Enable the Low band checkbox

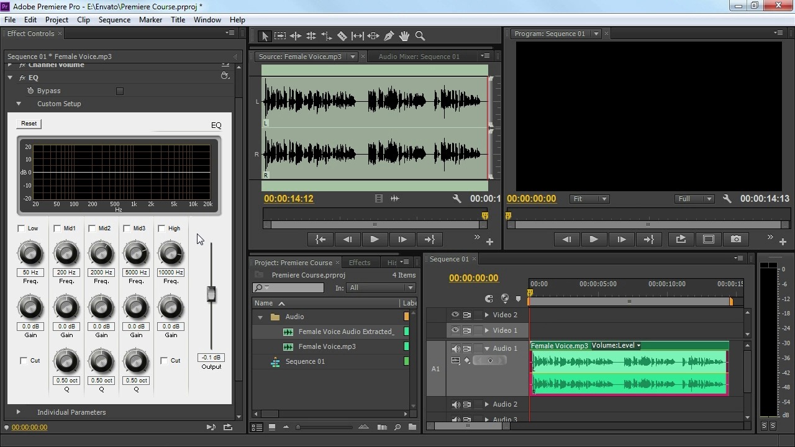point(22,228)
